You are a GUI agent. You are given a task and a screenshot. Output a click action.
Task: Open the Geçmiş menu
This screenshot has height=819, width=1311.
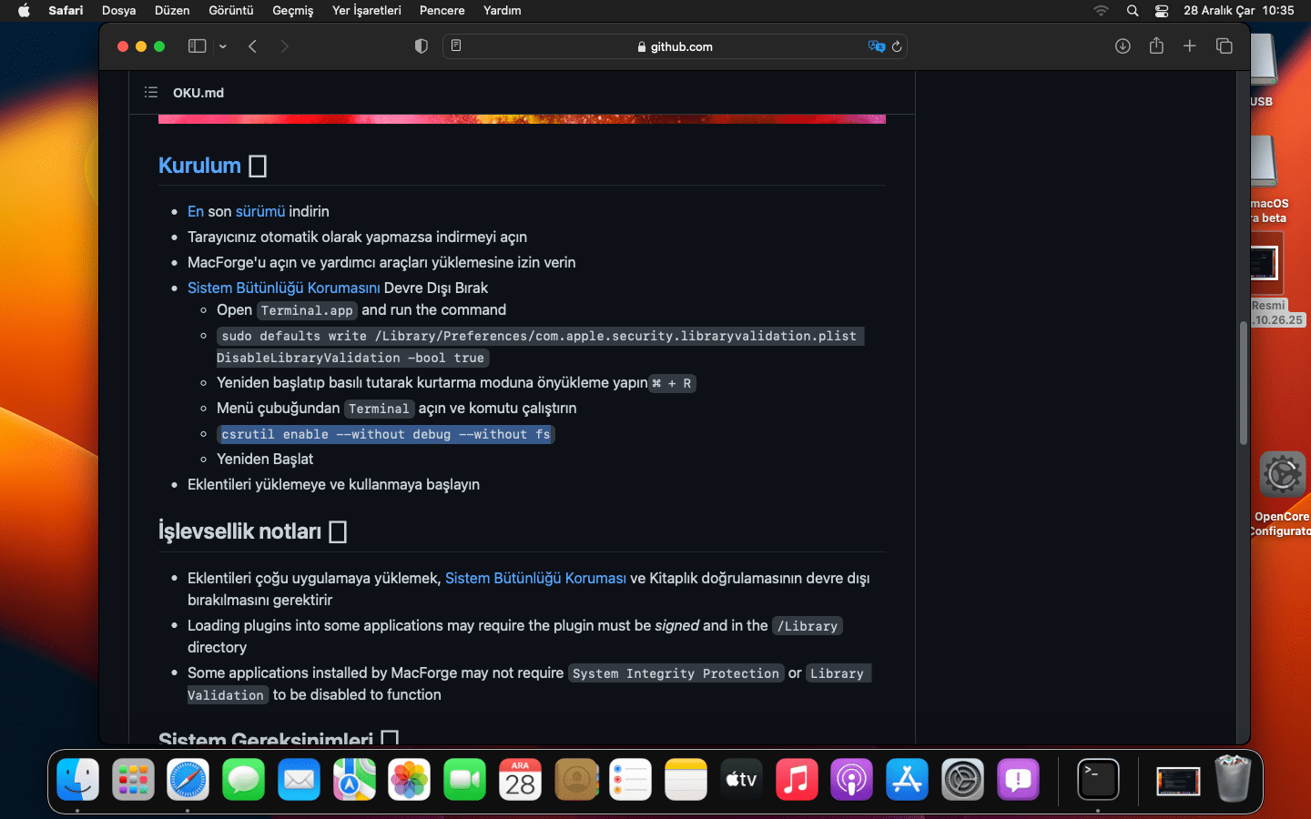click(292, 10)
